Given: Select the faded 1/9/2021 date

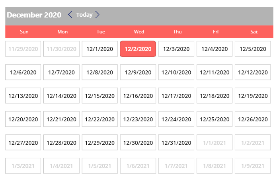Looking at the screenshot, I should click(253, 166).
